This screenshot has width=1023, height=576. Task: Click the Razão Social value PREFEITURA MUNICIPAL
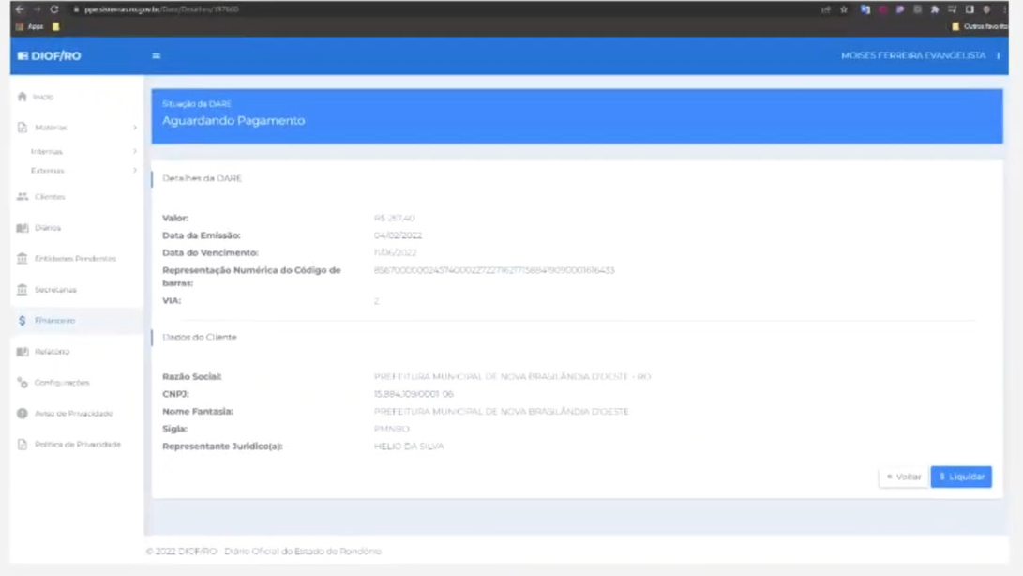point(512,377)
